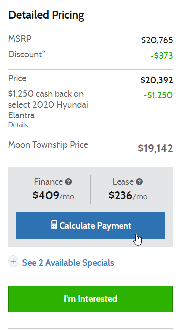
Task: Click the Discount* label
Action: [27, 54]
